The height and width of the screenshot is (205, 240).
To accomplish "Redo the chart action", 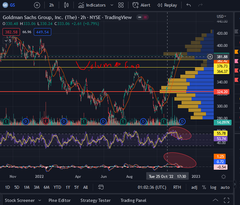I will point(200,5).
